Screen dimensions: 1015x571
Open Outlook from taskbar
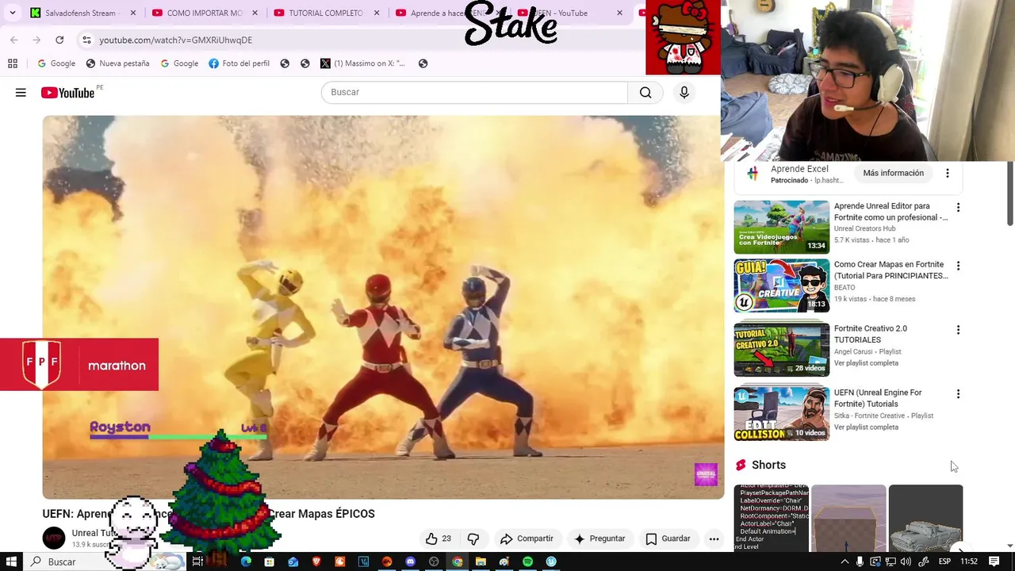293,561
